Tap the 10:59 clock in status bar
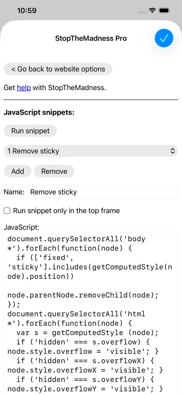The width and height of the screenshot is (182, 395). (27, 11)
